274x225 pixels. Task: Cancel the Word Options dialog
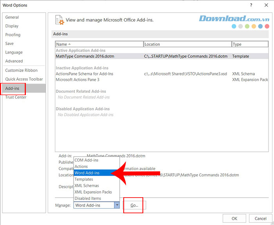[x=260, y=218]
